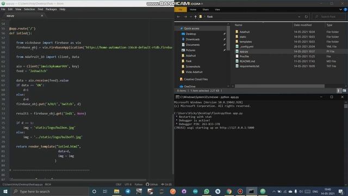Open Pictures in navigation pane

pyautogui.click(x=190, y=50)
